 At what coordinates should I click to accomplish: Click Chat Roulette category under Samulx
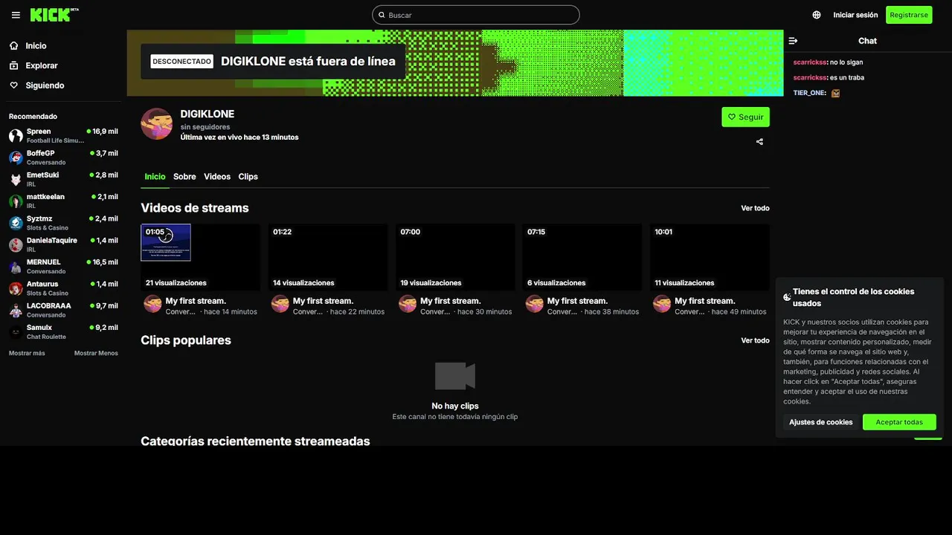click(x=46, y=337)
